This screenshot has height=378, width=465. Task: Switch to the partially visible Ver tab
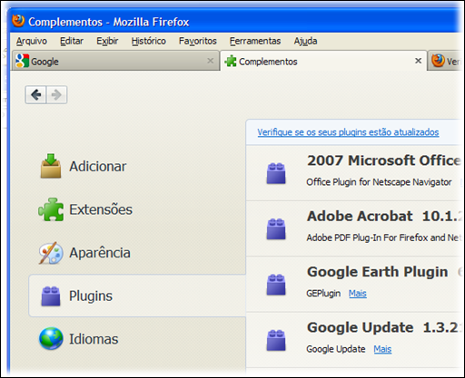coord(445,61)
